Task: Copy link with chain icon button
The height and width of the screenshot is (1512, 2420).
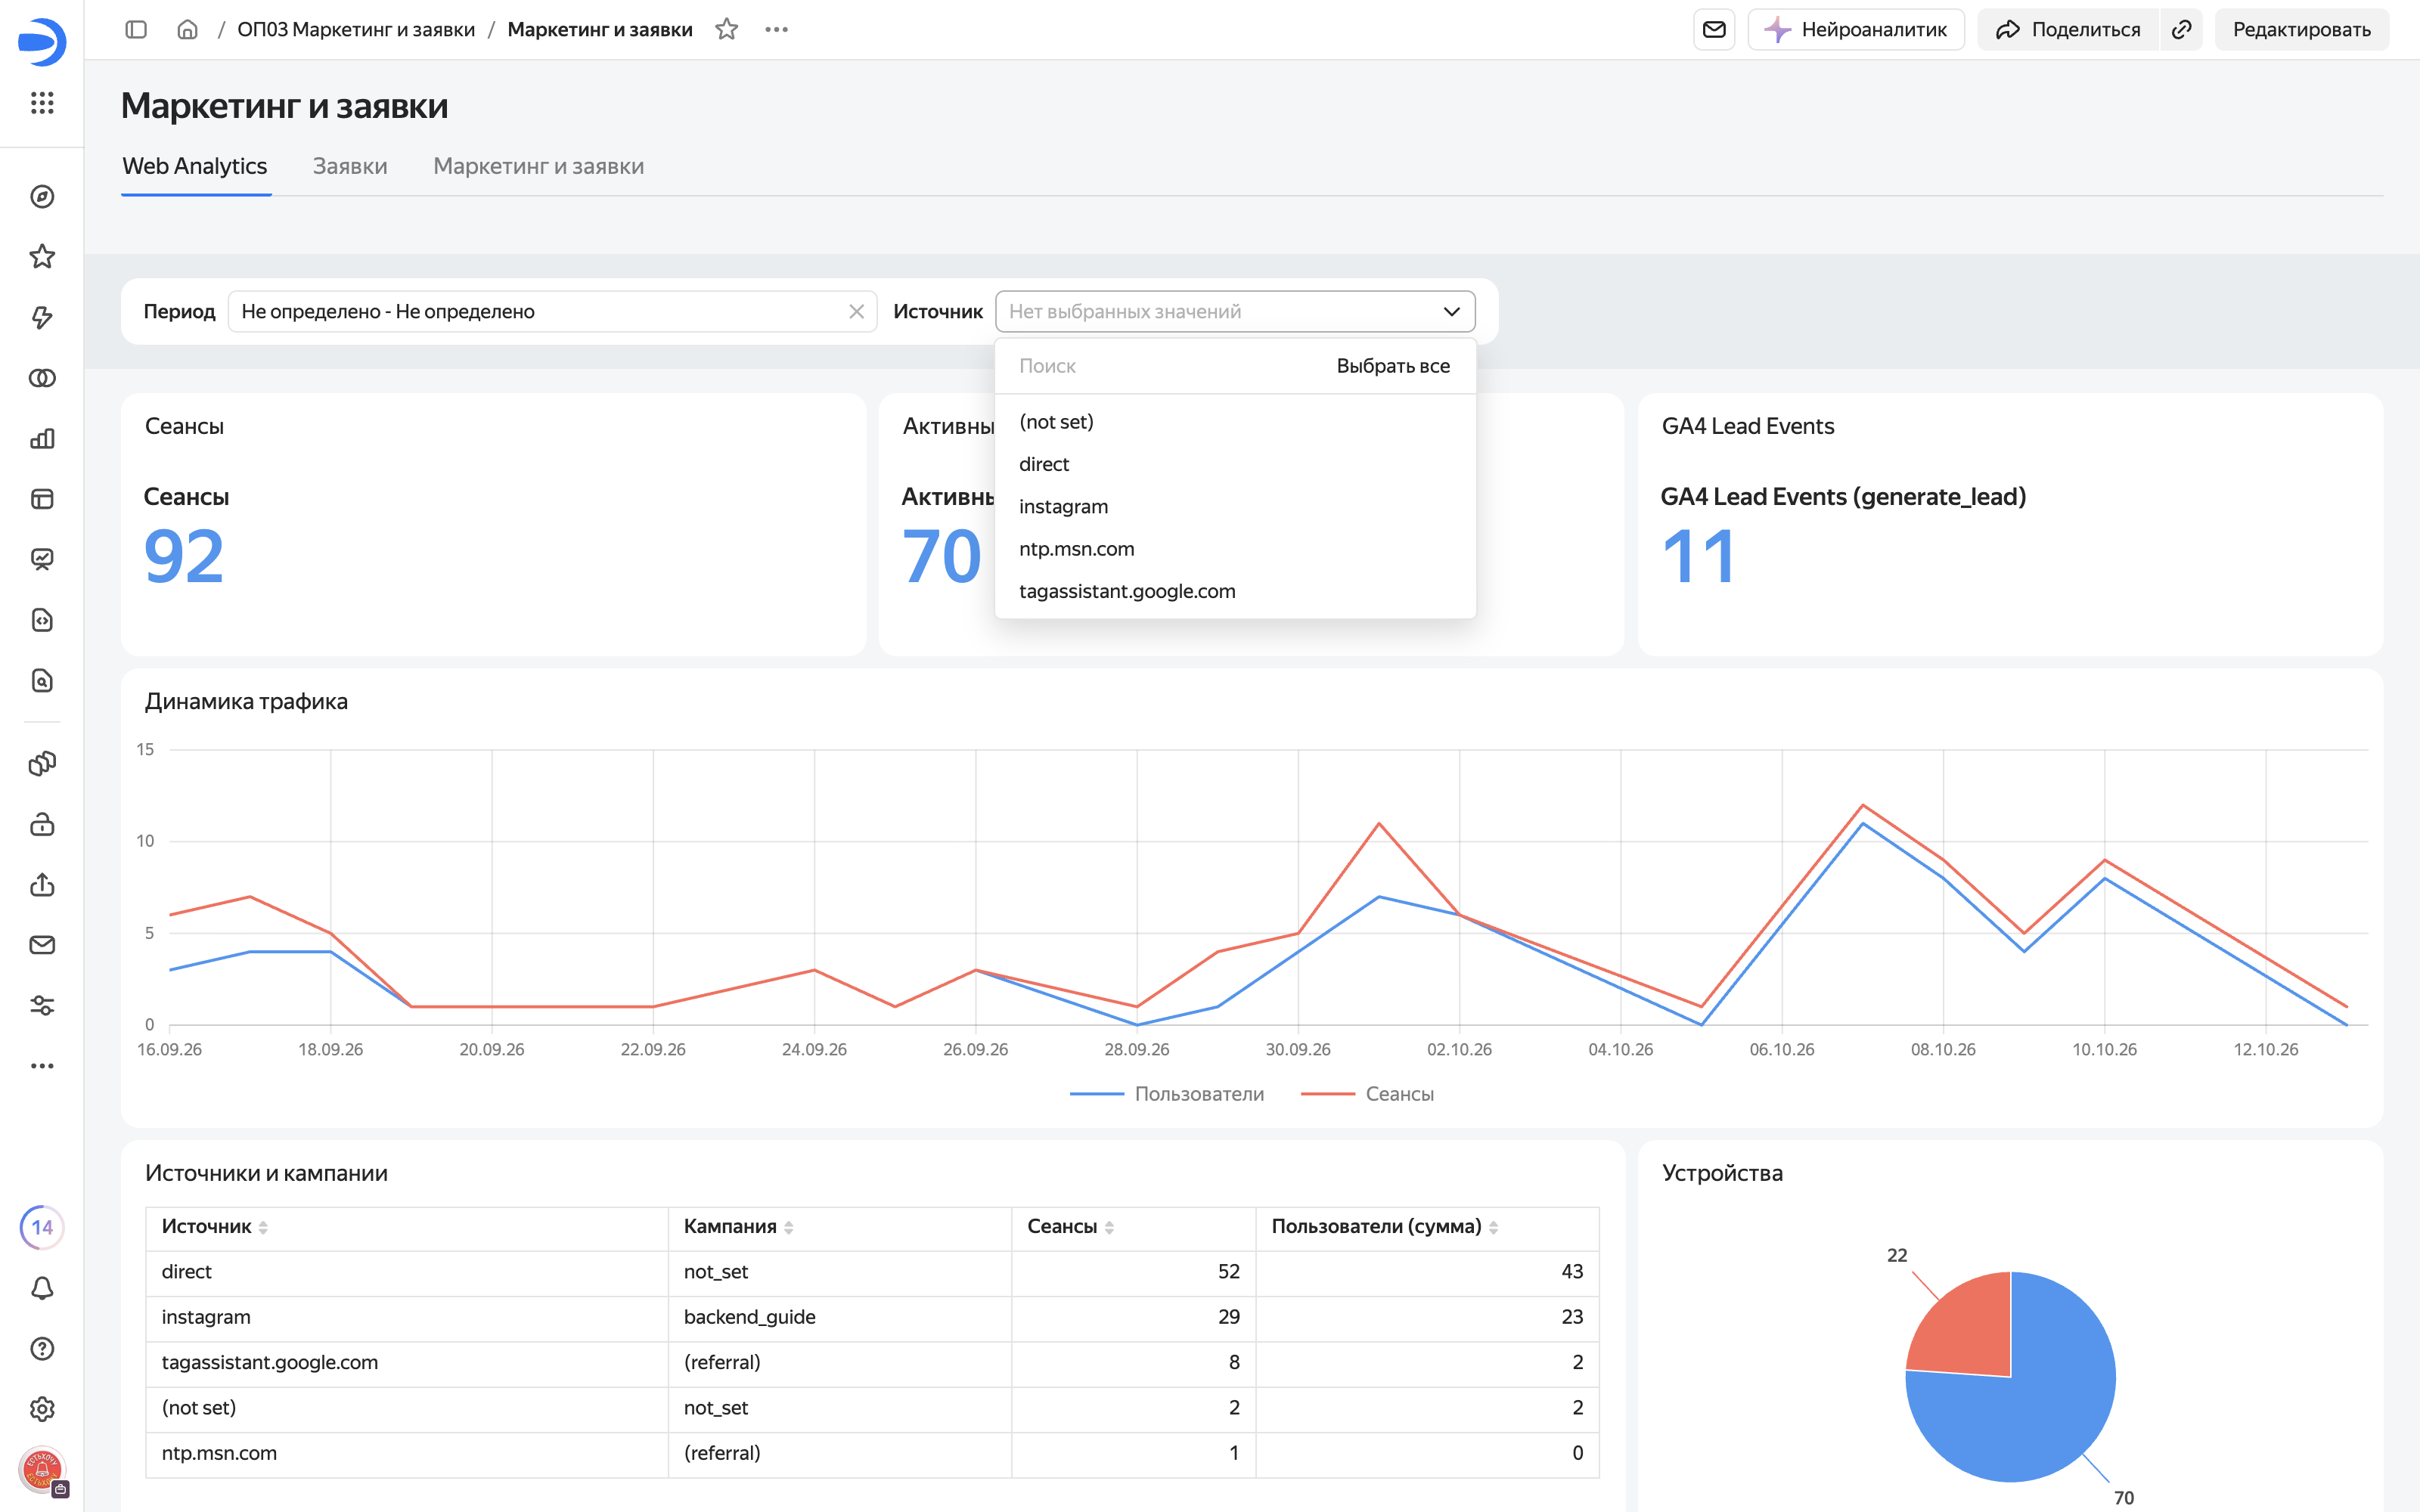Action: [x=2182, y=30]
